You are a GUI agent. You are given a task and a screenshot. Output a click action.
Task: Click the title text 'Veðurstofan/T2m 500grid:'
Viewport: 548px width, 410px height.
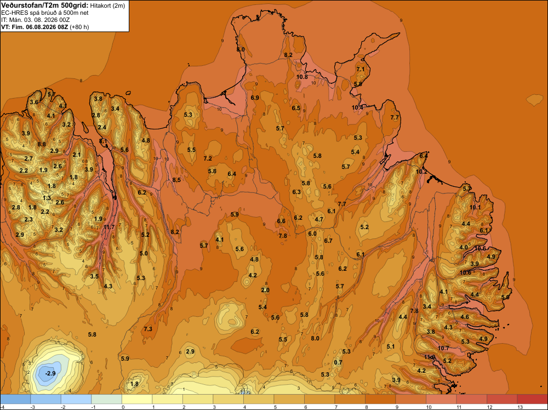(x=44, y=5)
